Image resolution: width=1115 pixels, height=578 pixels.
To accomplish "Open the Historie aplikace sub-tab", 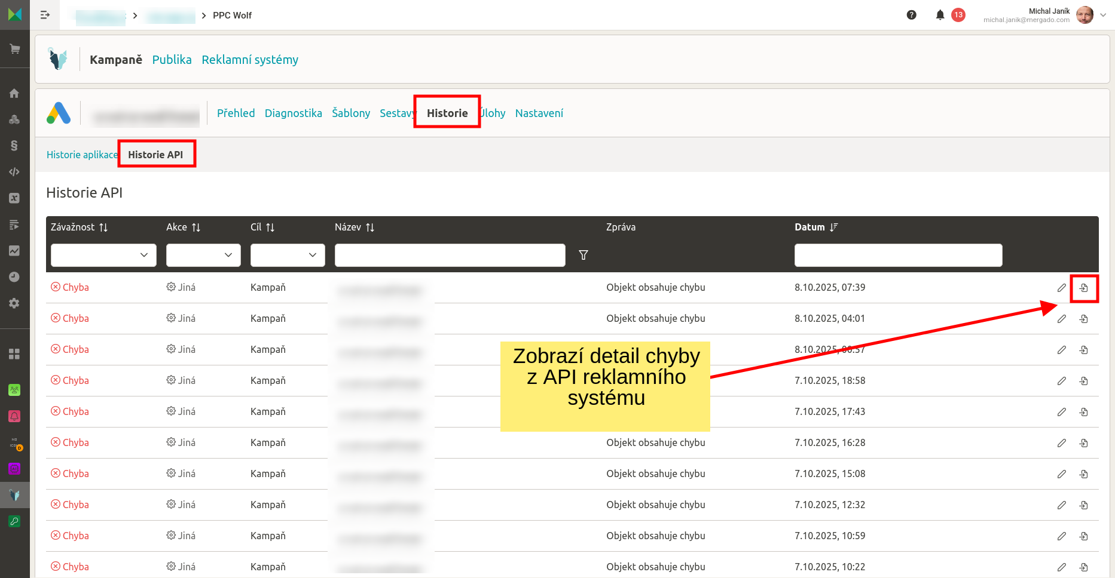I will tap(82, 155).
